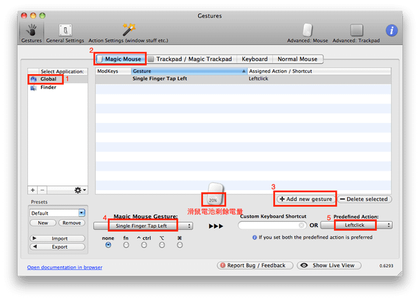Select the command key modifier radio button

[180, 245]
